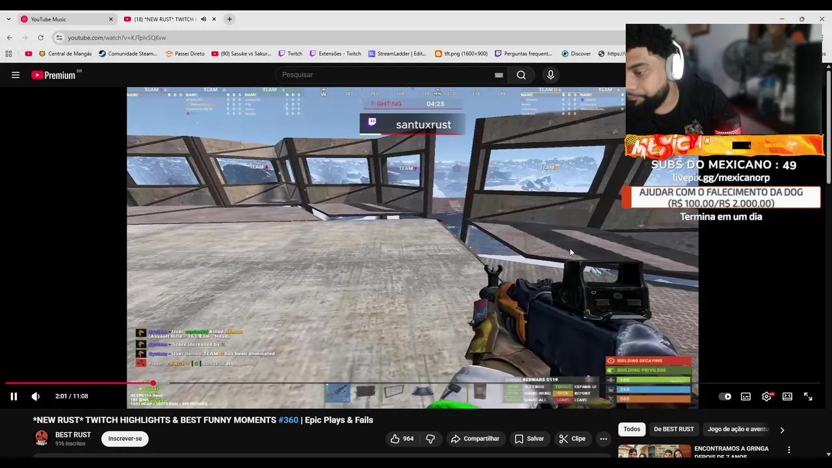
Task: Go to the YouTube Premium home logo
Action: point(53,75)
